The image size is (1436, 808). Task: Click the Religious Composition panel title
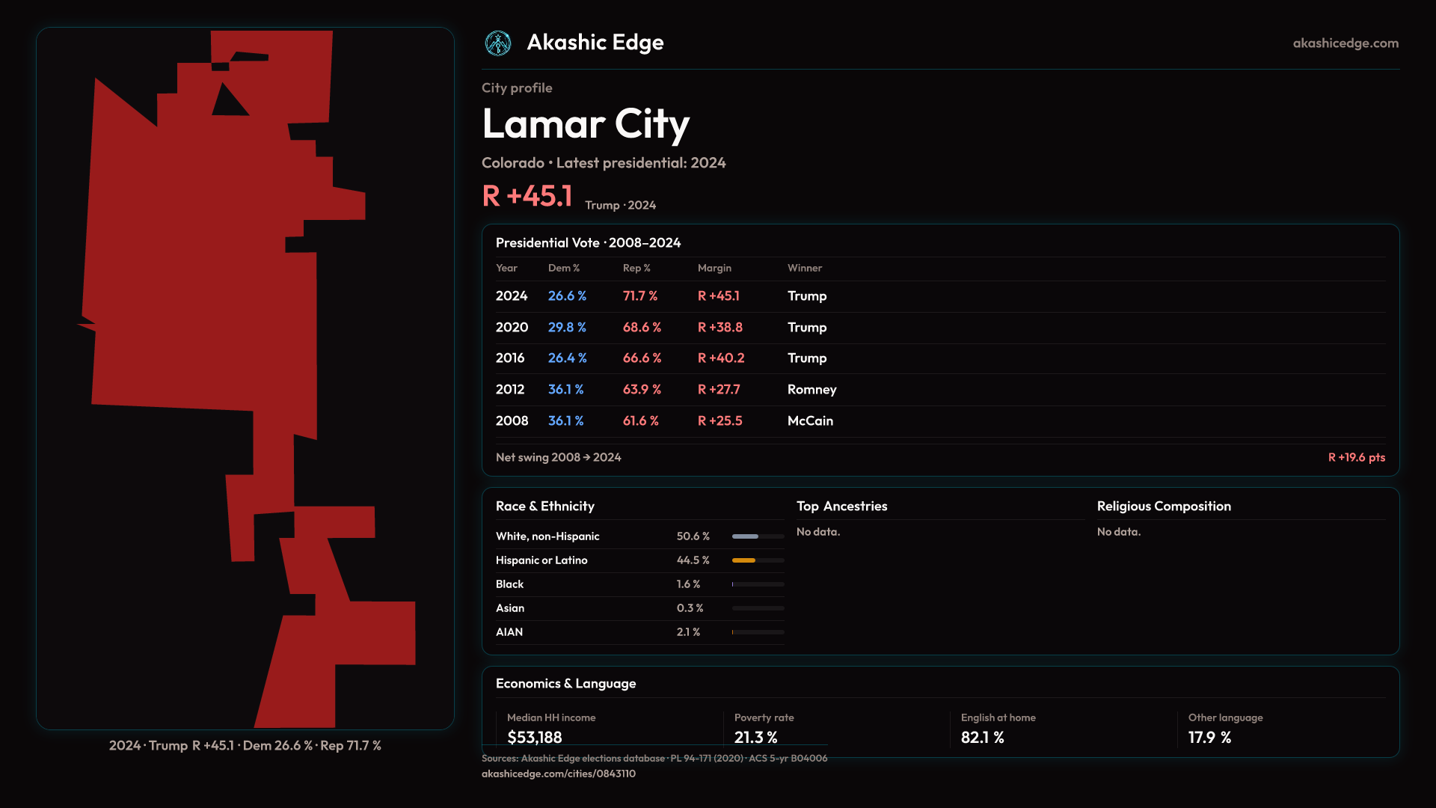1163,506
